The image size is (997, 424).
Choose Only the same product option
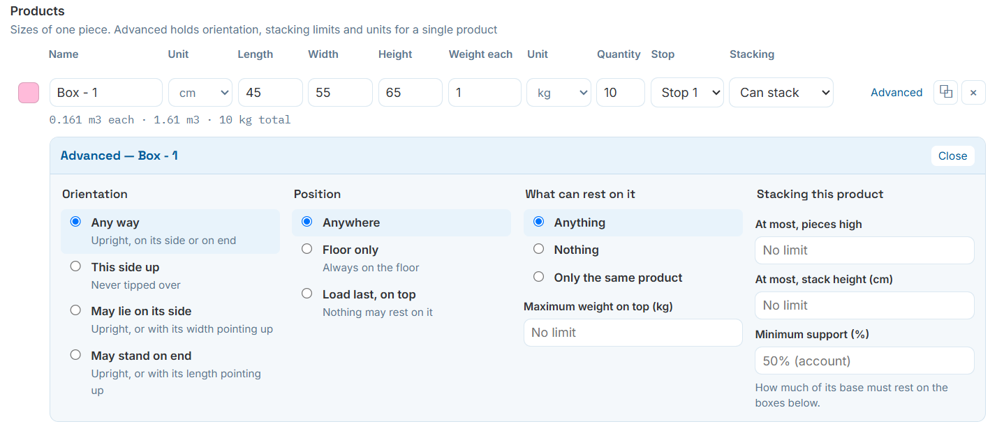coord(538,277)
